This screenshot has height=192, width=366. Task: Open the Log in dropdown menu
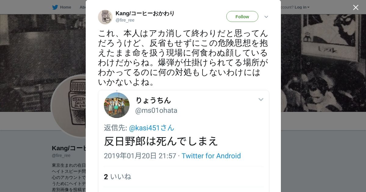pyautogui.click(x=302, y=7)
